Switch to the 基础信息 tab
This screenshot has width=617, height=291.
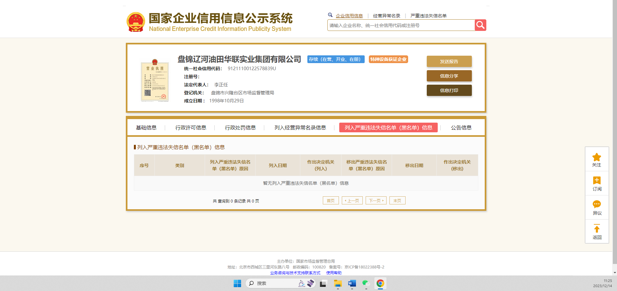pos(146,128)
